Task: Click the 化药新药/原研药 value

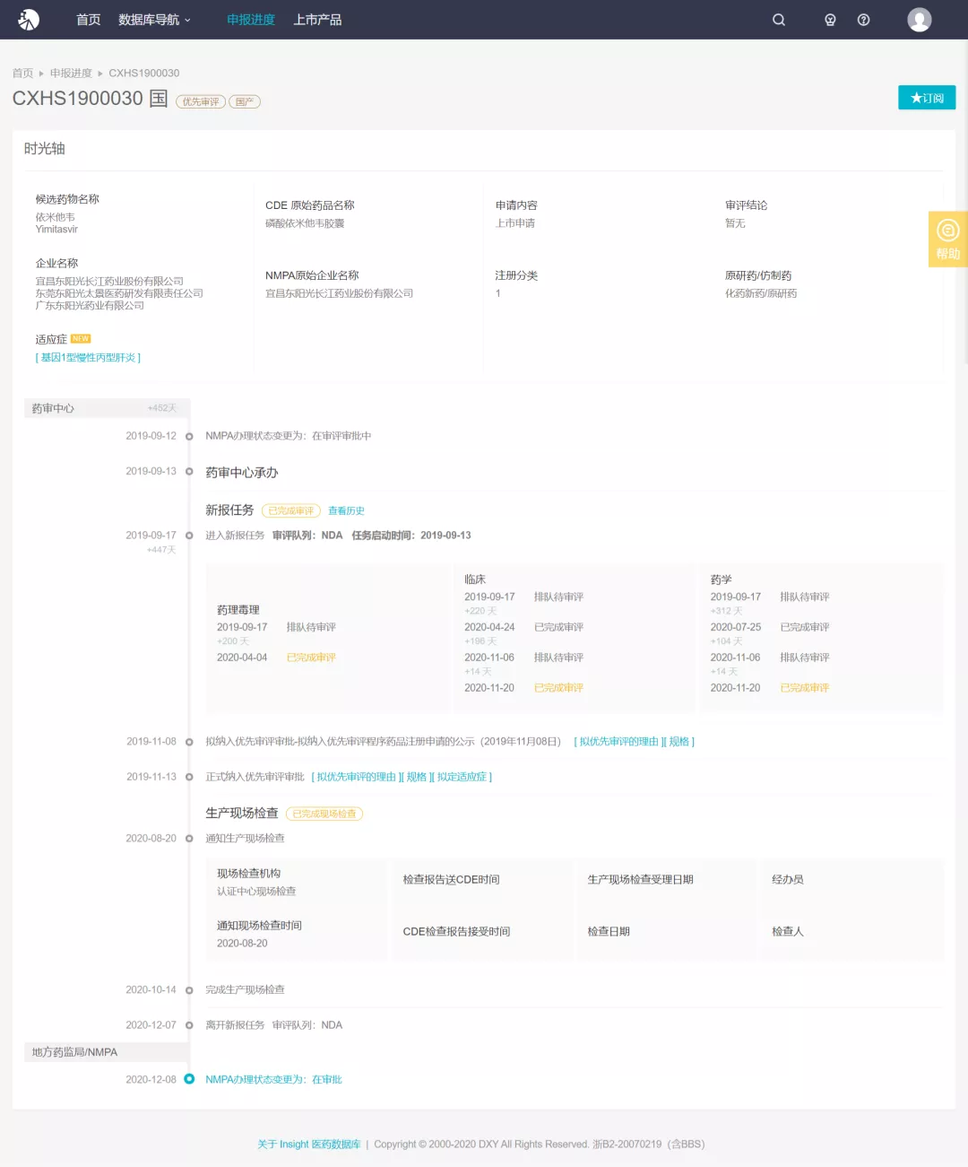Action: point(761,293)
